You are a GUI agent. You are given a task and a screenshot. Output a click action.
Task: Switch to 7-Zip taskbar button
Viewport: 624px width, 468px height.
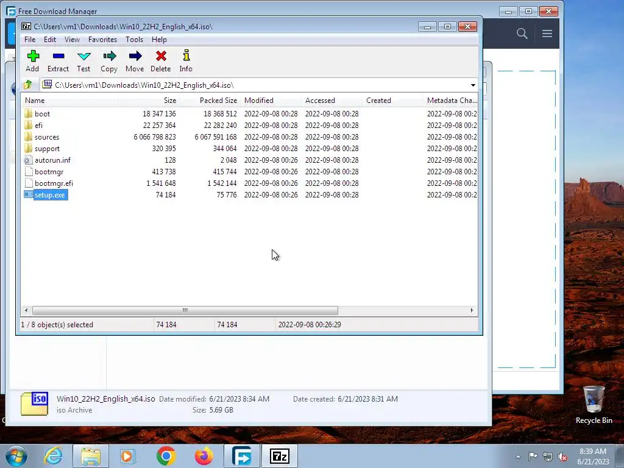(279, 456)
